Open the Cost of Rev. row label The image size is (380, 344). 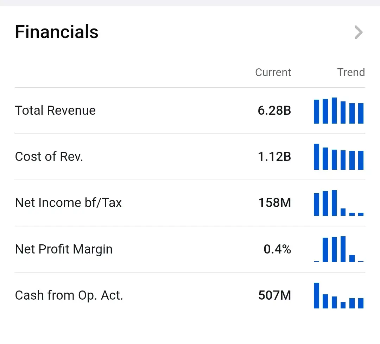pos(49,157)
